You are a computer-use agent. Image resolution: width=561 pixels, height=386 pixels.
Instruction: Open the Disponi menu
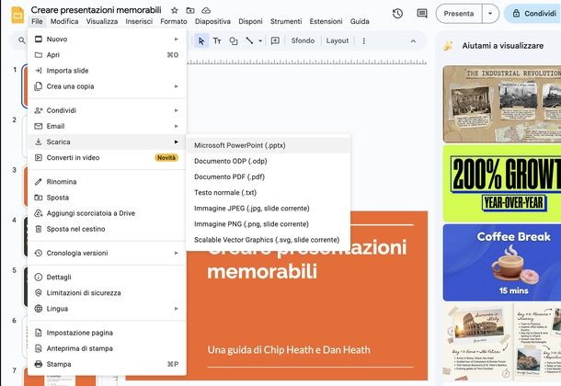(x=250, y=21)
